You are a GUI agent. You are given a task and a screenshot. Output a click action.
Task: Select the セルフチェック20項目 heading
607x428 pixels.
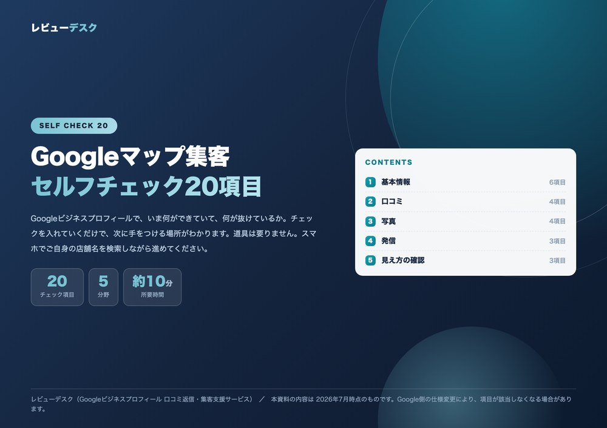point(146,186)
